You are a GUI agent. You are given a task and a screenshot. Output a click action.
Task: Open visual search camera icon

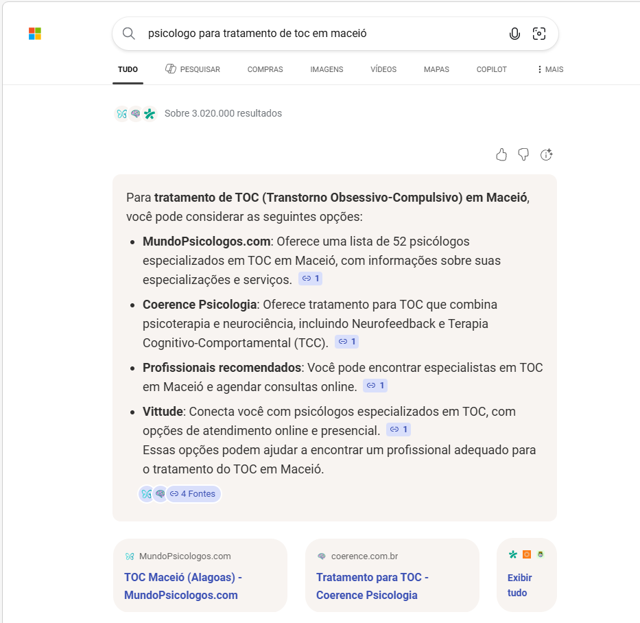(539, 34)
